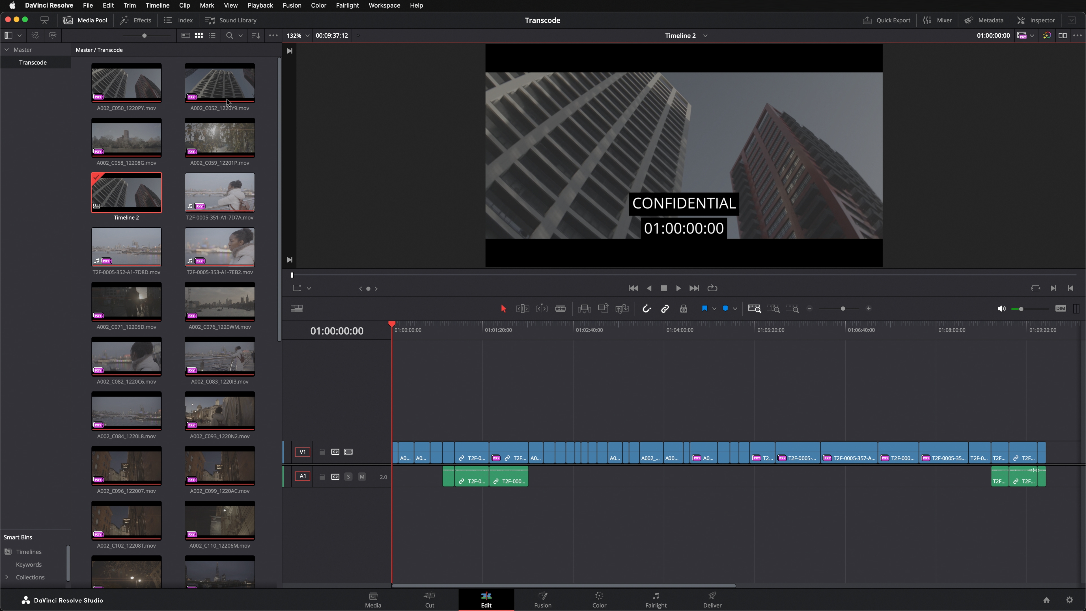Activate the Razor edit tool
Viewport: 1086px width, 611px height.
click(561, 309)
